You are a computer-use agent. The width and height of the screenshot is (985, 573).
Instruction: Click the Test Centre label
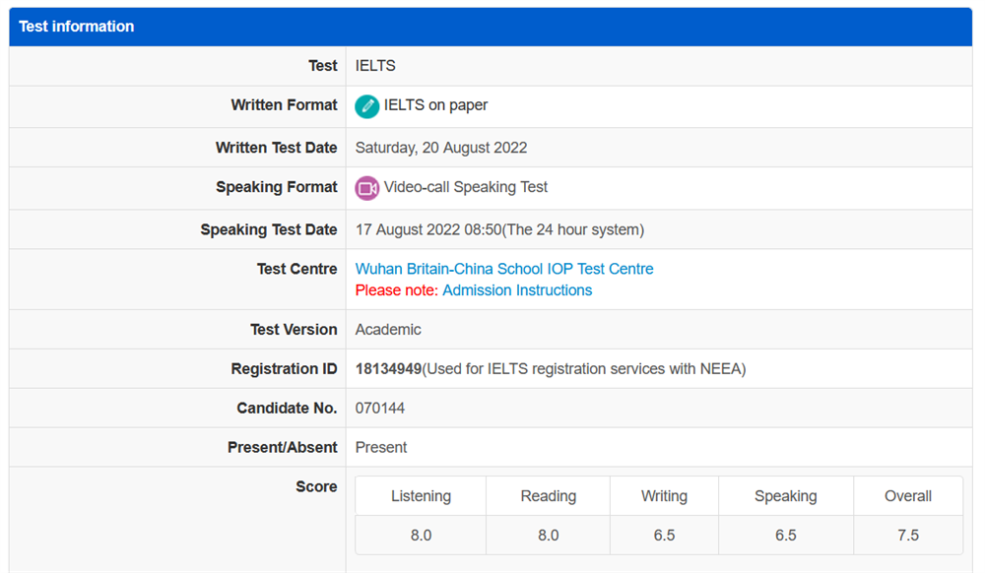click(x=297, y=269)
